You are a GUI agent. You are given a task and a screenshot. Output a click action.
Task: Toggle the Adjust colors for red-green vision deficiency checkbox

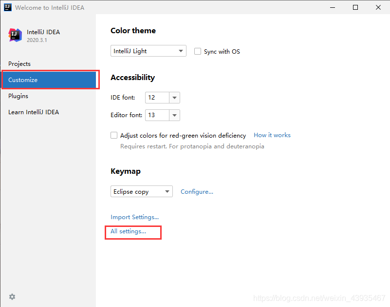click(x=114, y=135)
